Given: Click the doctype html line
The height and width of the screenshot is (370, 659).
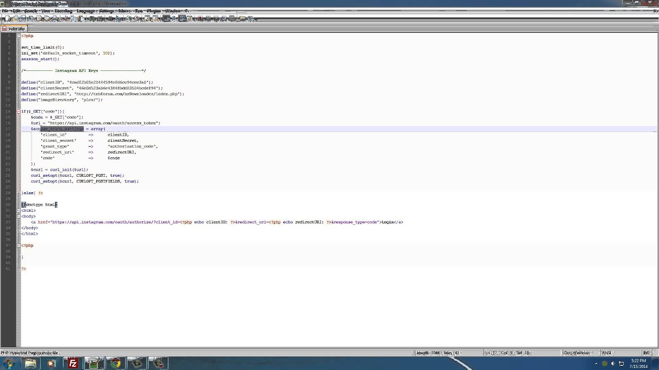Looking at the screenshot, I should [x=39, y=205].
